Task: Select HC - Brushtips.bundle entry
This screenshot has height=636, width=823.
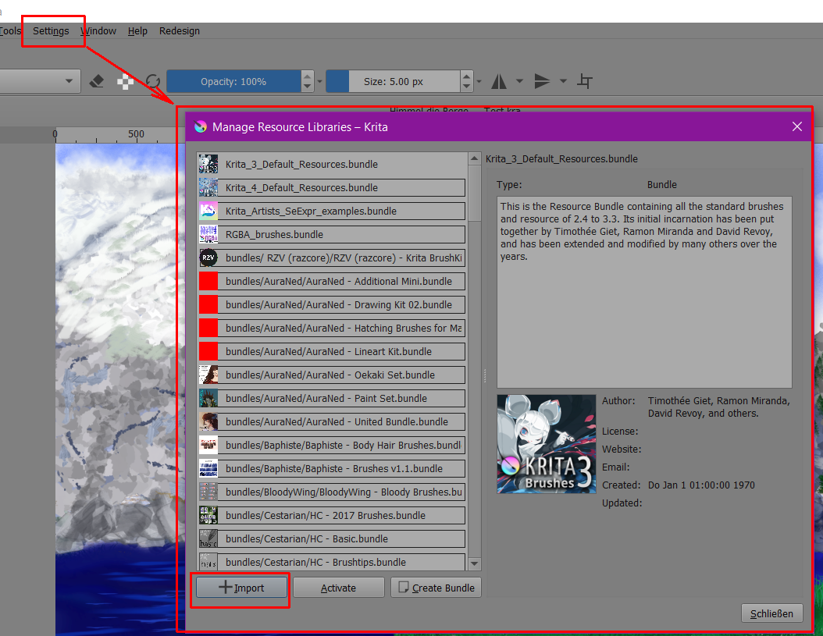Action: [x=332, y=562]
